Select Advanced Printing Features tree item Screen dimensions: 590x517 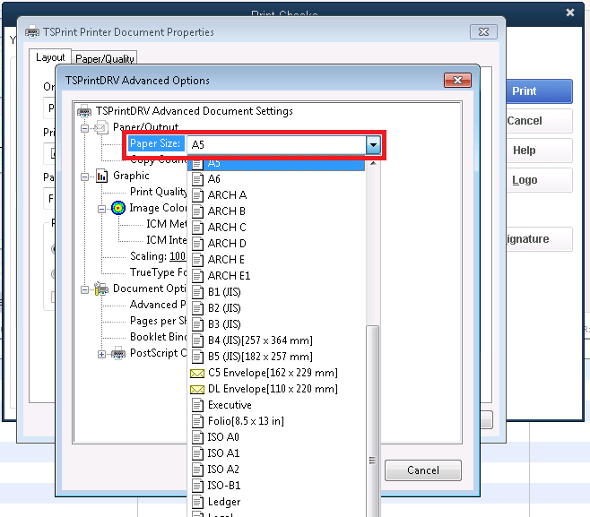158,305
